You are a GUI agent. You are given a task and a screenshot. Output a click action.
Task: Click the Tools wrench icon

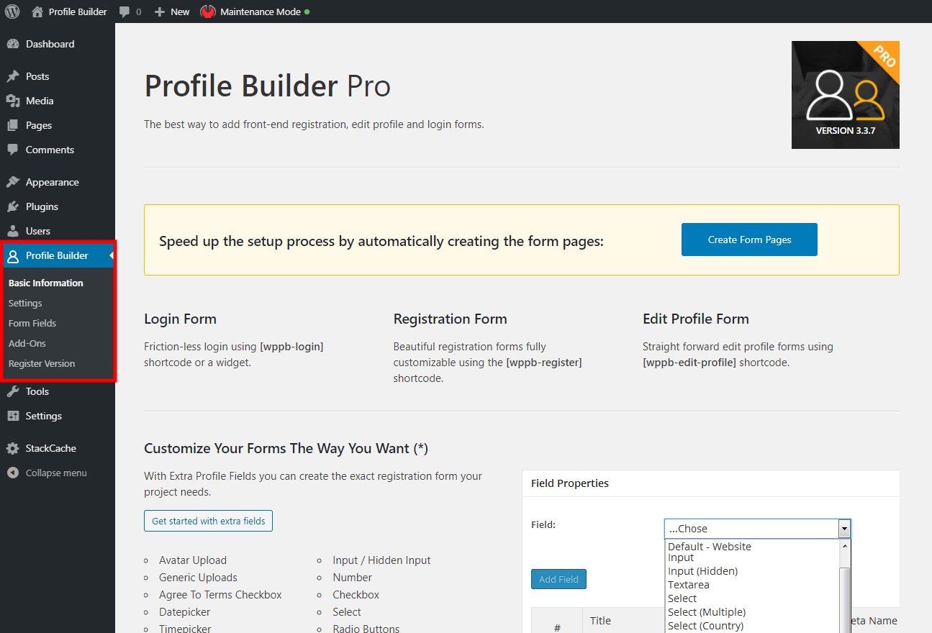(x=13, y=391)
